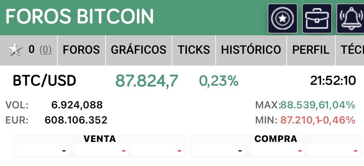Click the FOROS BITCOIN header title
Viewport: 364px width, 166px height.
tap(80, 16)
